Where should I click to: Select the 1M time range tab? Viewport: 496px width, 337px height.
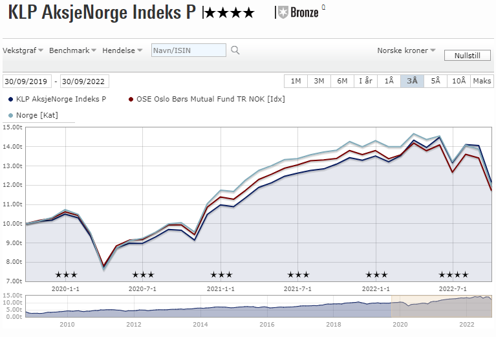click(296, 81)
